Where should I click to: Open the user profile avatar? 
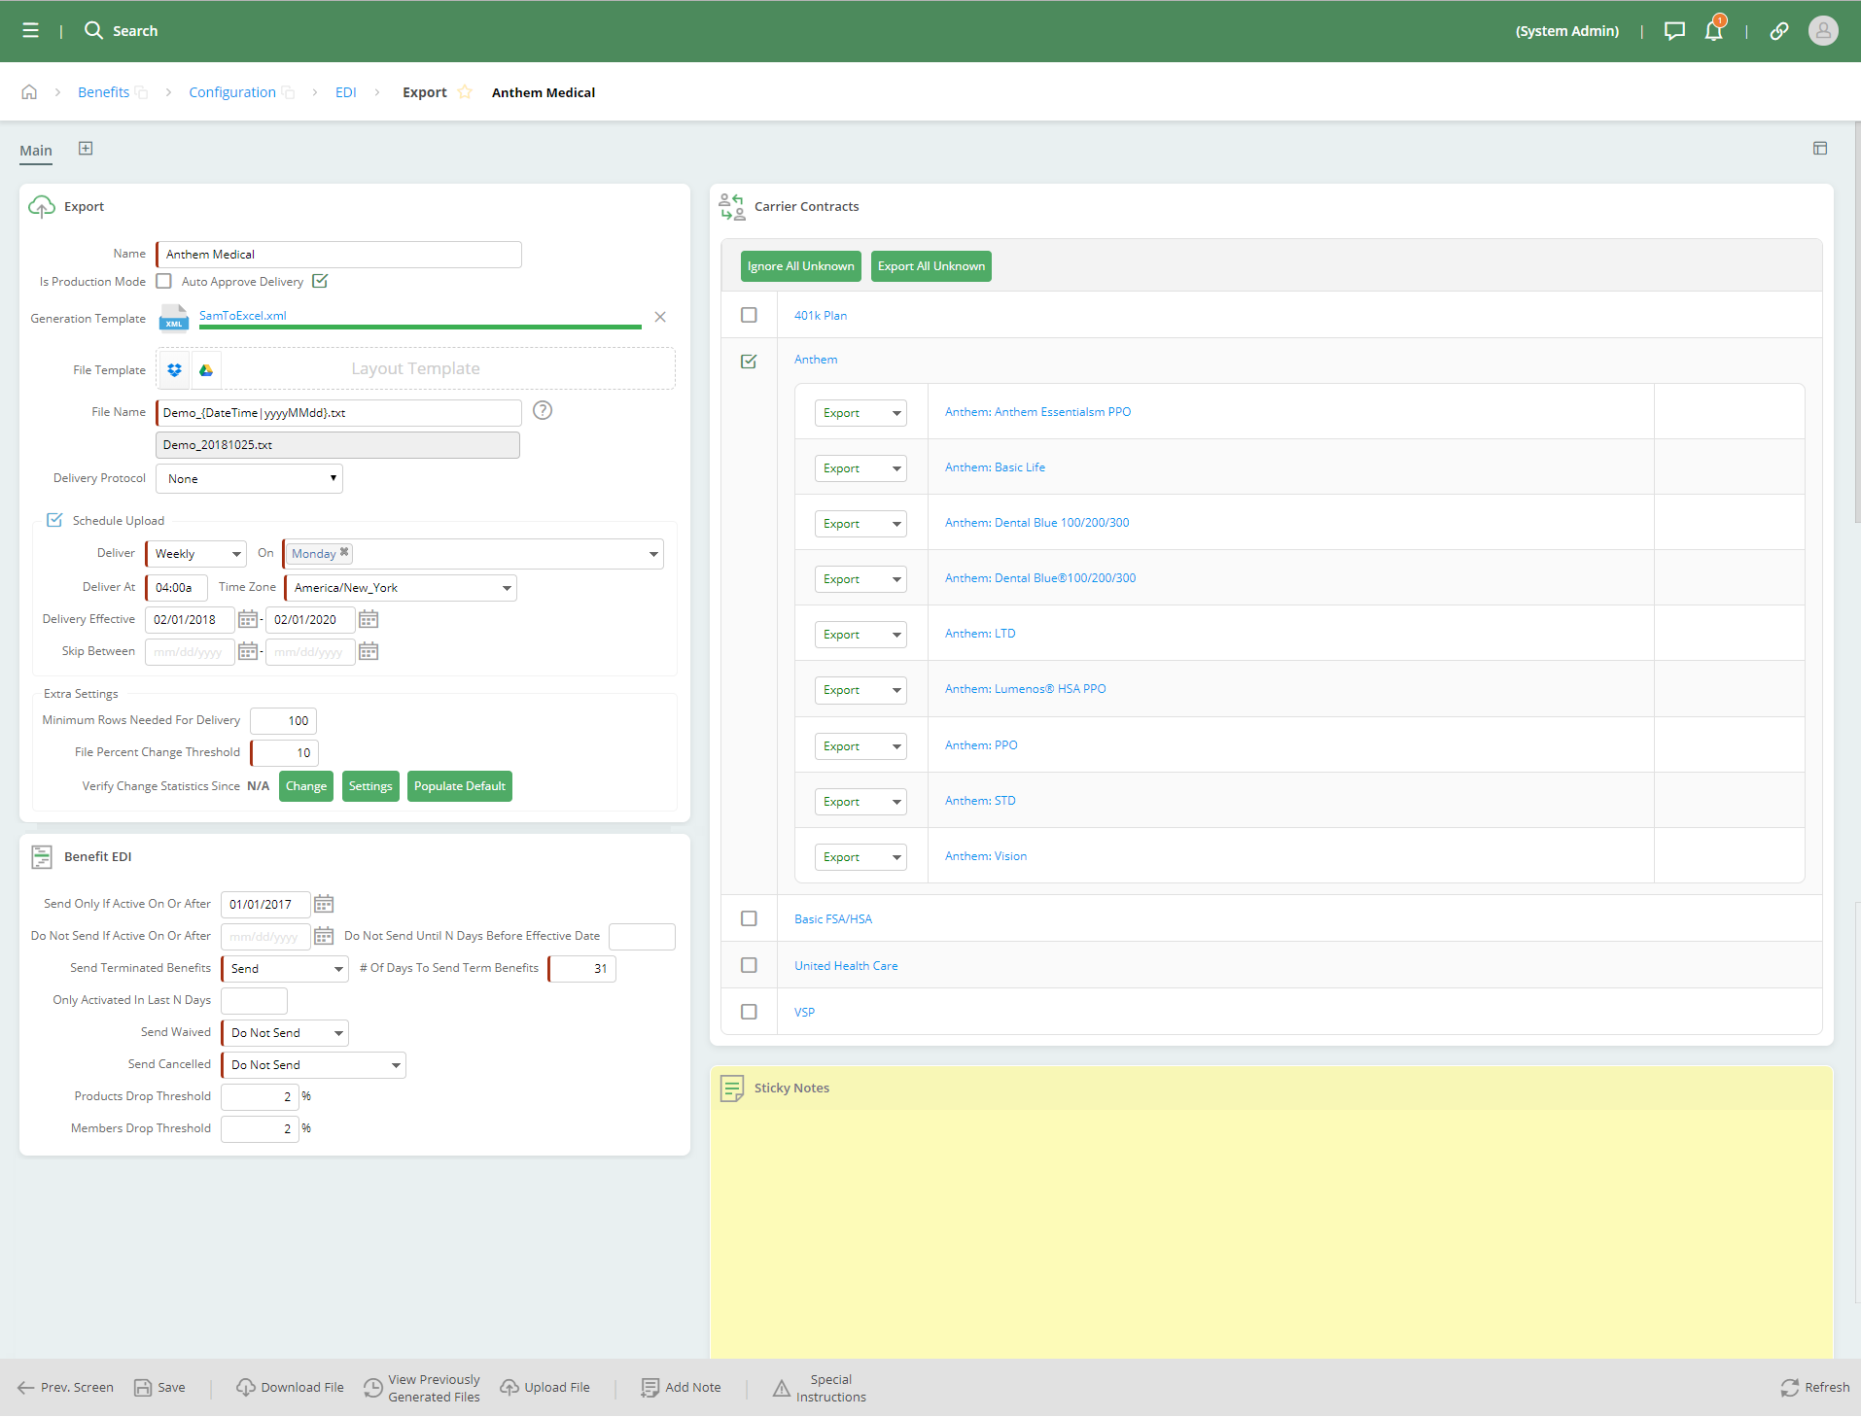pos(1823,31)
